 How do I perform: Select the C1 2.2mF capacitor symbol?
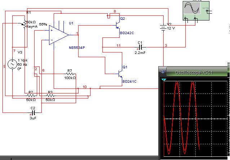140,47
